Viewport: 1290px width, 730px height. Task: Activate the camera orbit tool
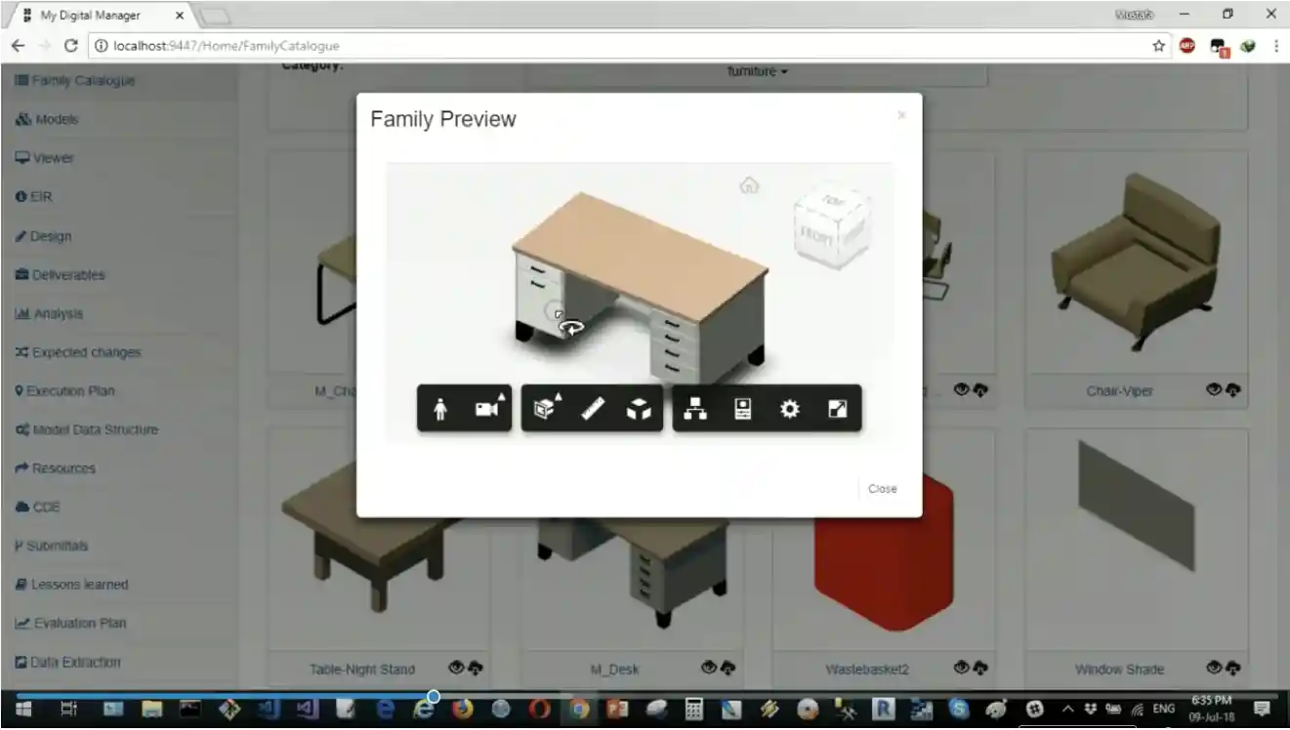pos(485,408)
